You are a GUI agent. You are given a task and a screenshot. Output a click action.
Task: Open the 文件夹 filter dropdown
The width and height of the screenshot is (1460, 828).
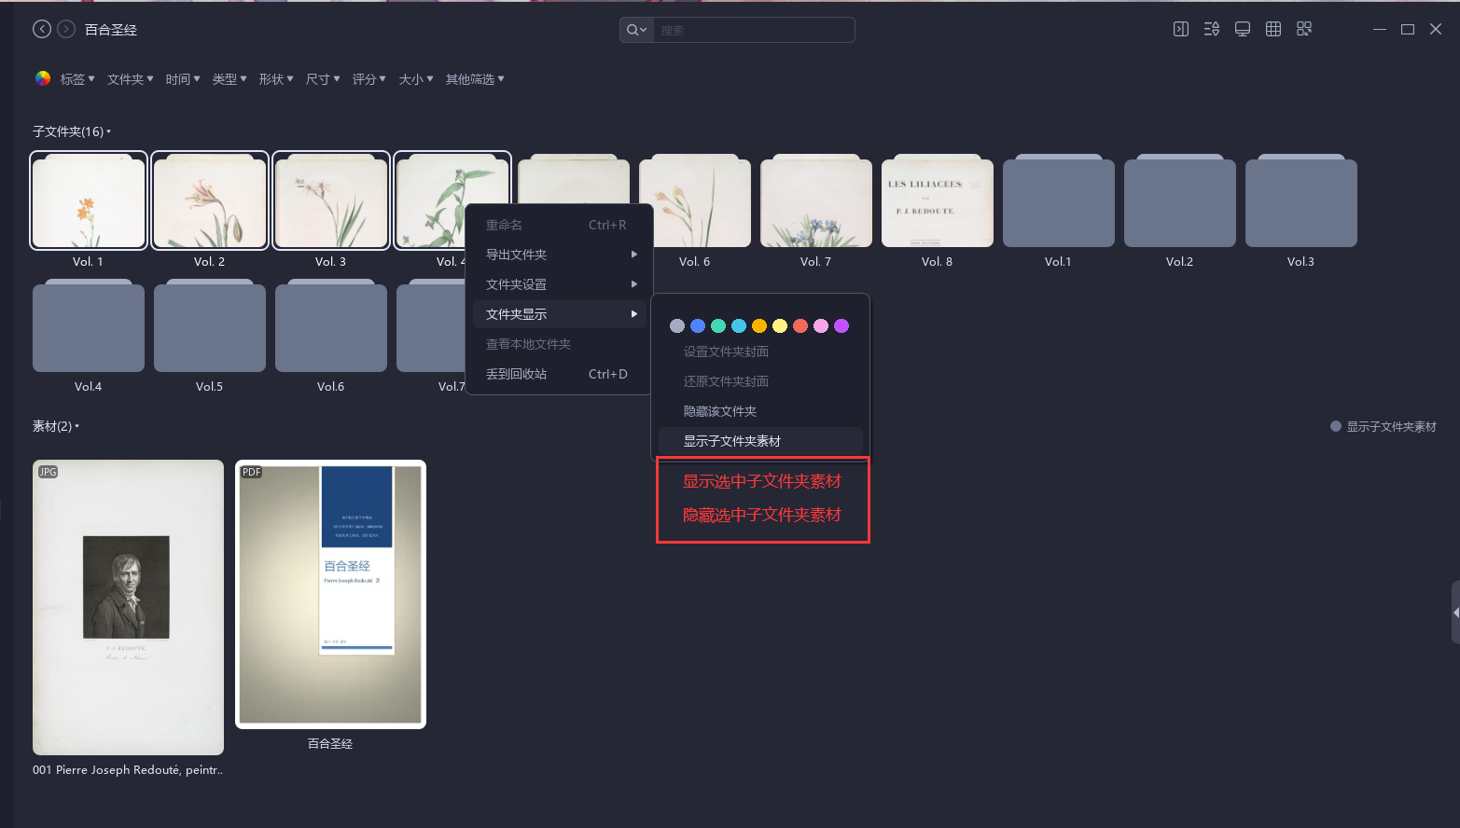coord(131,79)
